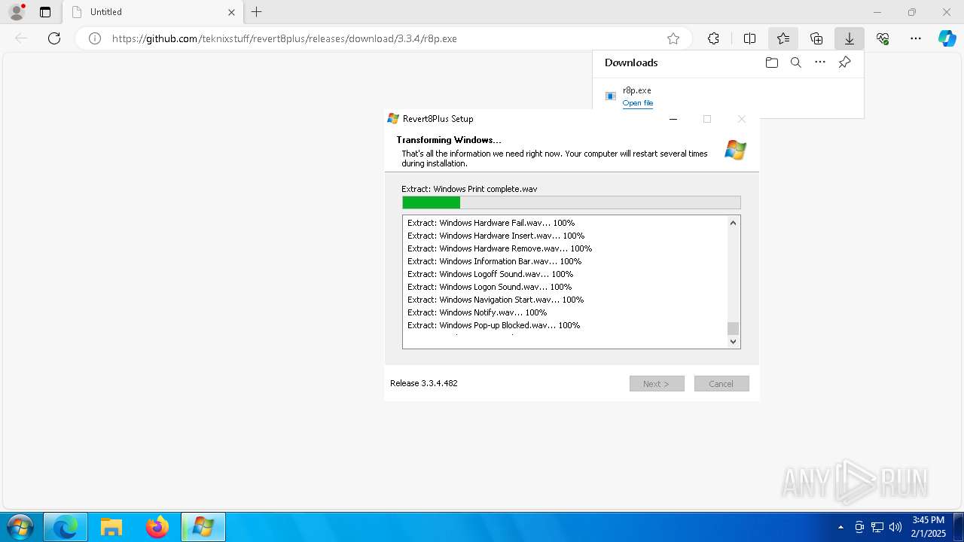Pin the Downloads panel
Screen dimensions: 964x542
click(x=845, y=62)
